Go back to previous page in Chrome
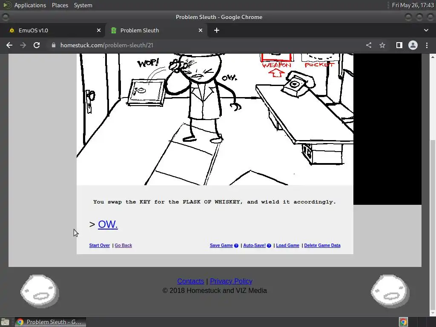Image resolution: width=436 pixels, height=327 pixels. [9, 45]
